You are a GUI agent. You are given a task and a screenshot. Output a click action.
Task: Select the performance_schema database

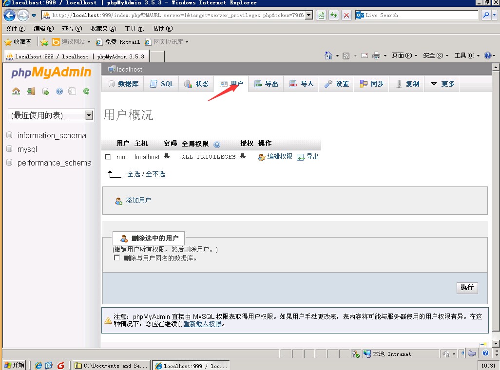(x=54, y=163)
